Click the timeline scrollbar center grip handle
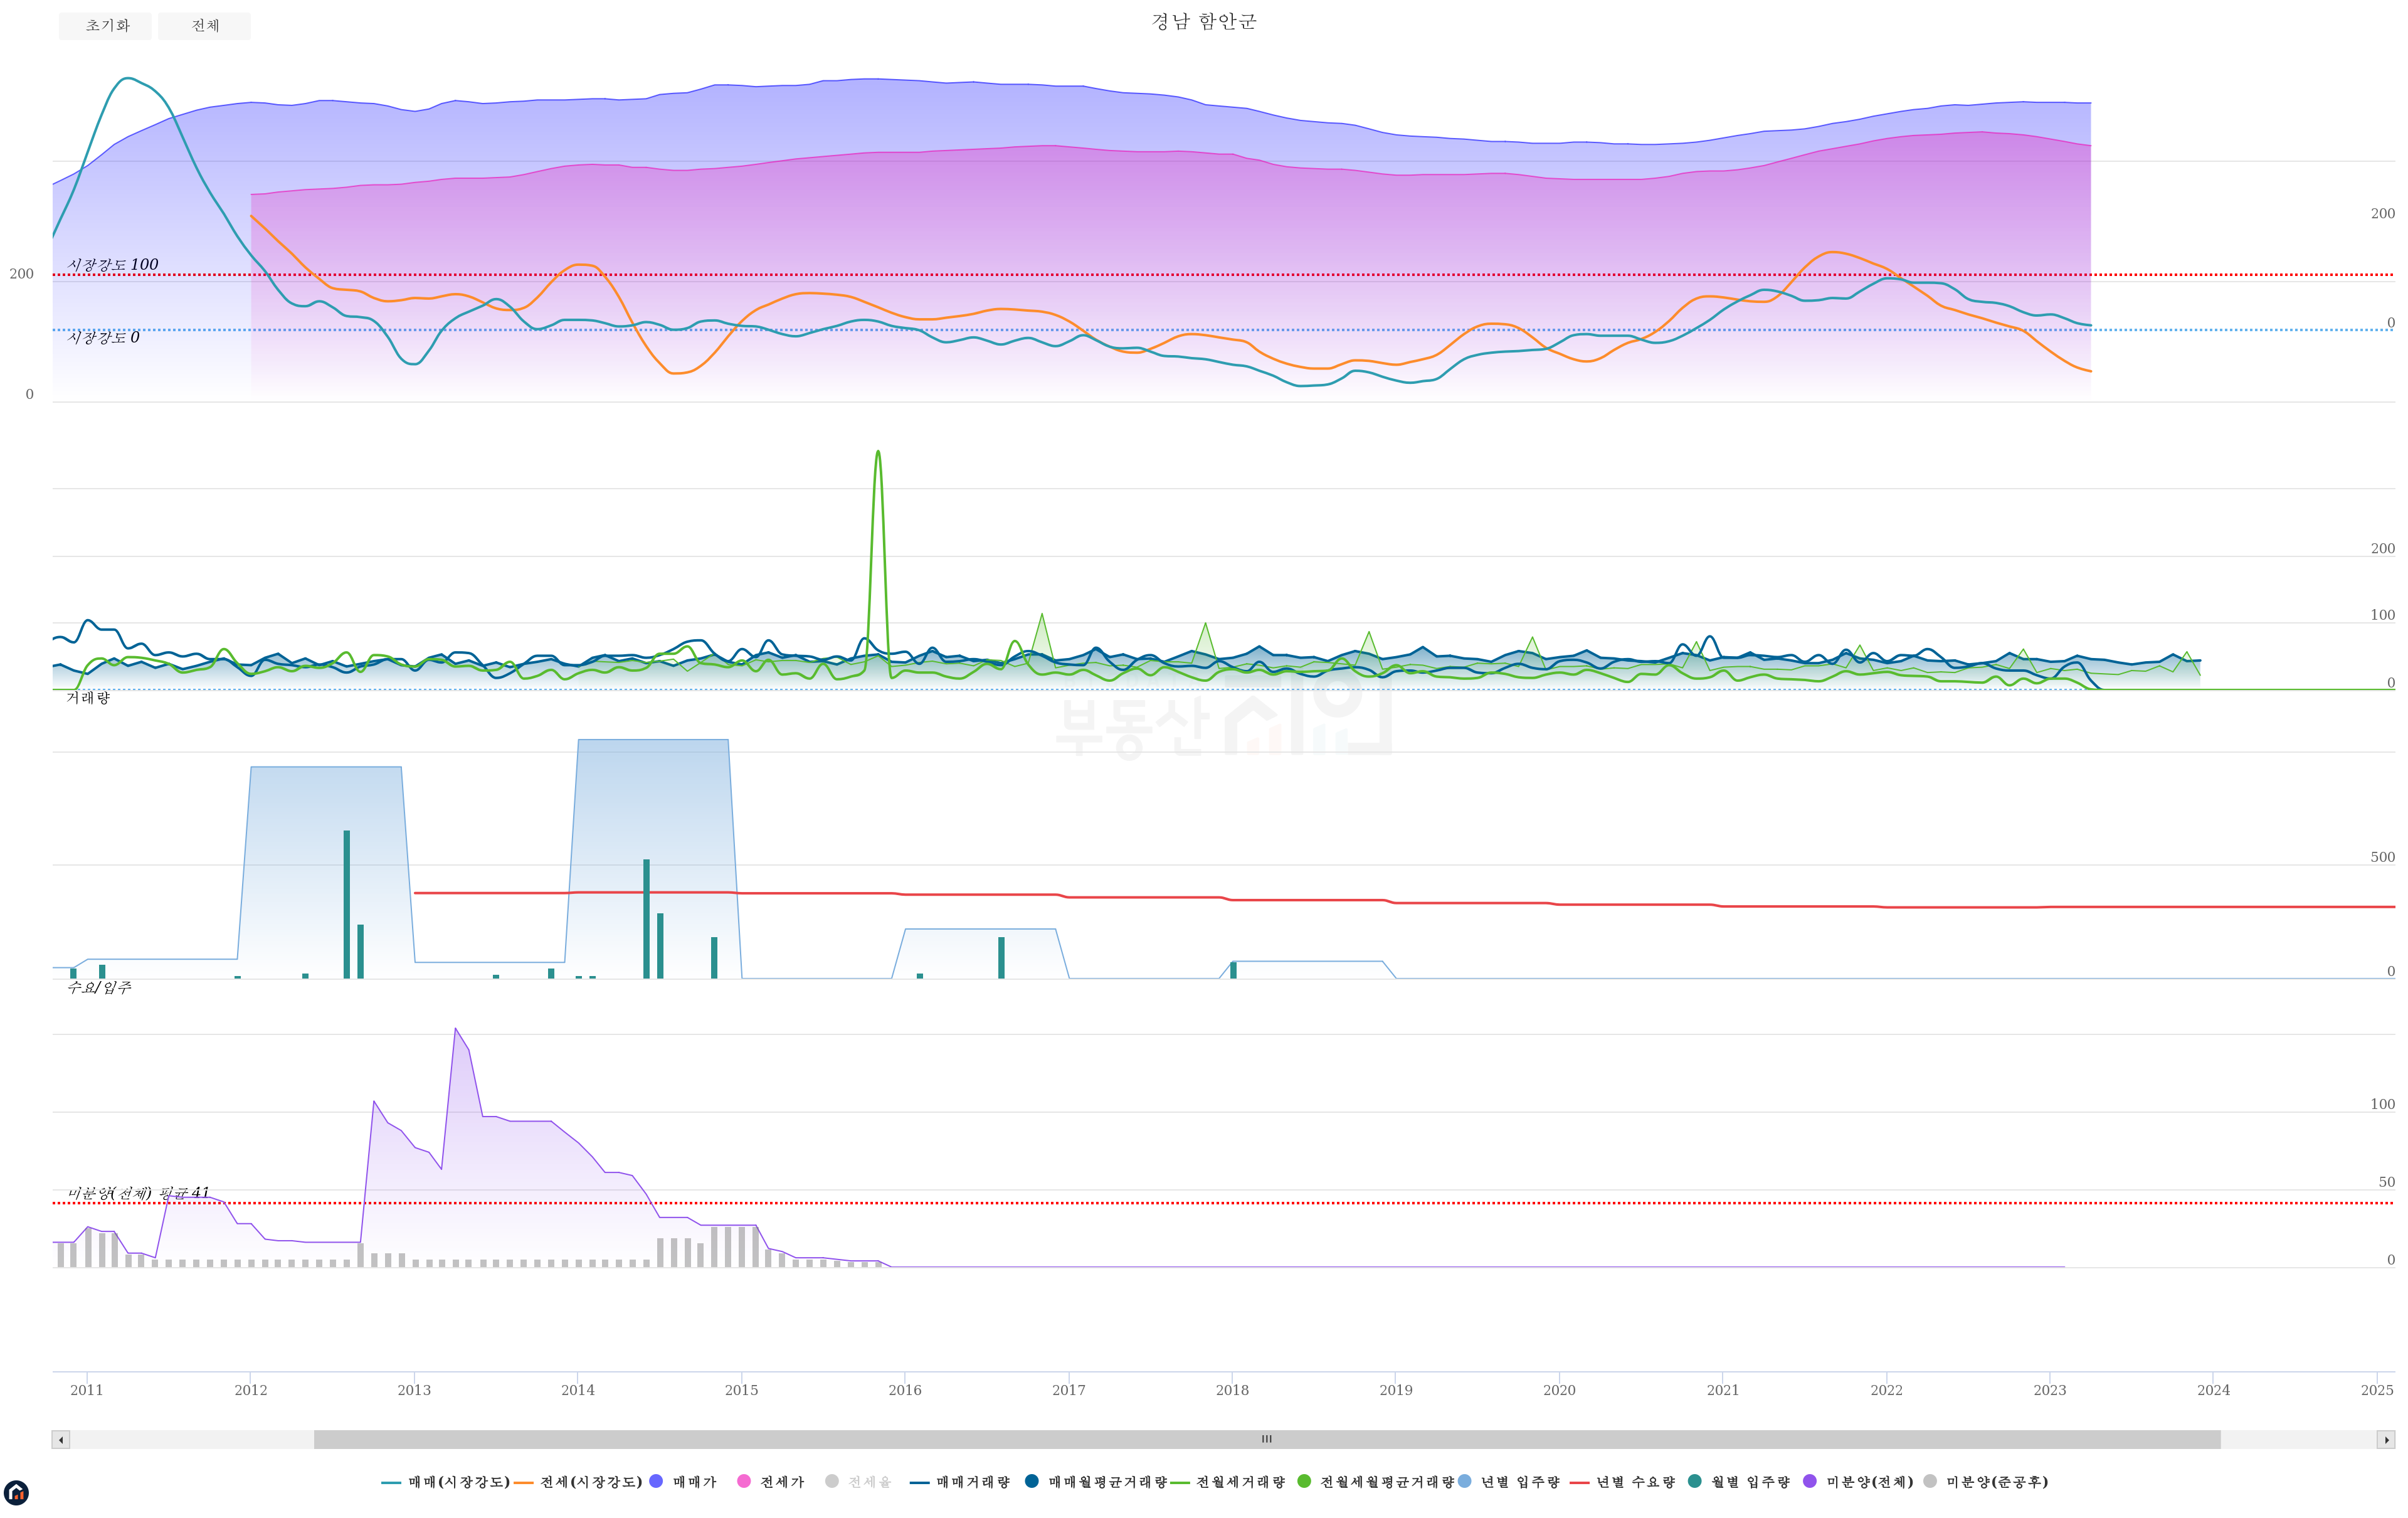This screenshot has height=1518, width=2408. pos(1266,1440)
